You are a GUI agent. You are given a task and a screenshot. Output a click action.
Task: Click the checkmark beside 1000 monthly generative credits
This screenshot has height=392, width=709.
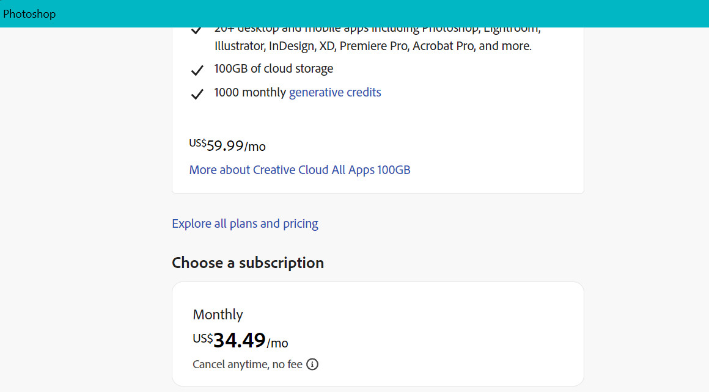pos(197,94)
